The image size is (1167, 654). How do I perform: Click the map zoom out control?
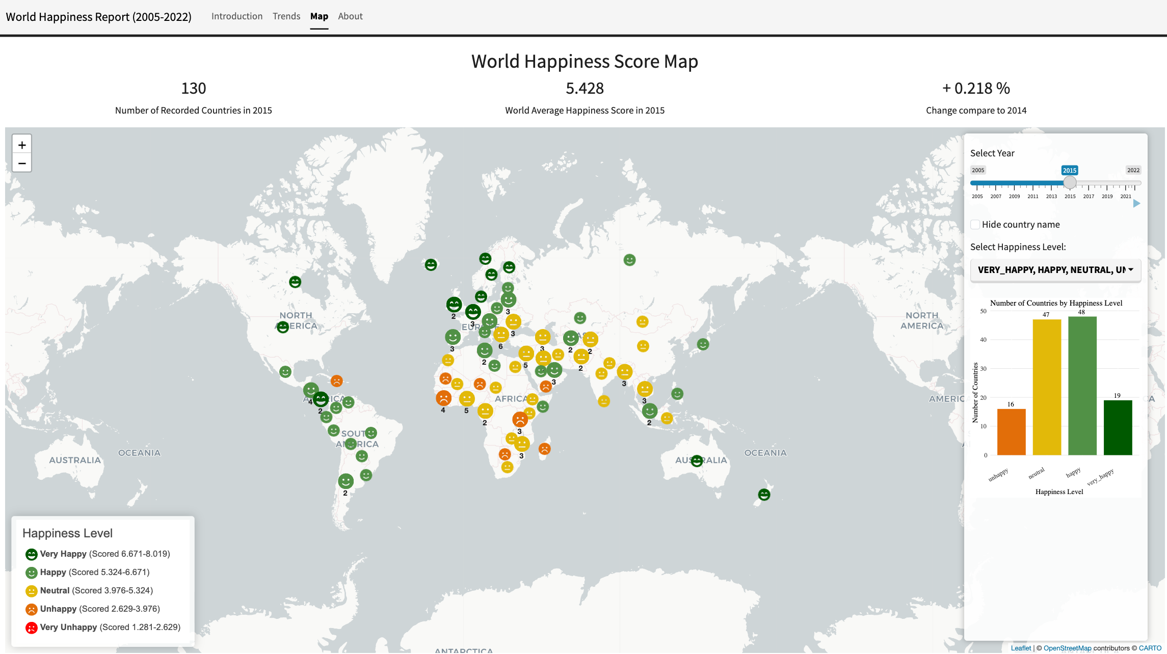coord(22,163)
